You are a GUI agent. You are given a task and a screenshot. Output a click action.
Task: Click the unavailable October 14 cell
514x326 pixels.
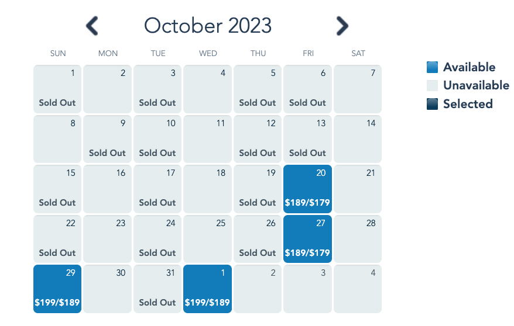point(358,139)
